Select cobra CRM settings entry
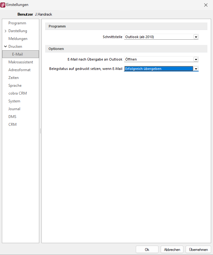 pyautogui.click(x=18, y=93)
